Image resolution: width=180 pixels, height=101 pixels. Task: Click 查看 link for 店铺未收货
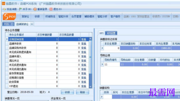pyautogui.click(x=84, y=44)
